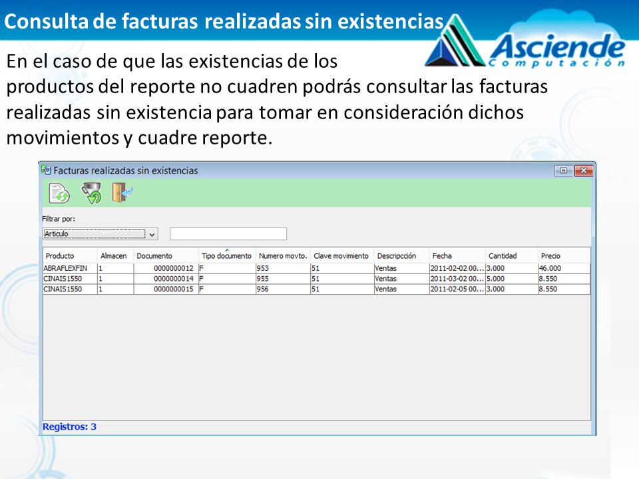Image resolution: width=639 pixels, height=479 pixels.
Task: Click movement number 956
Action: click(x=283, y=289)
